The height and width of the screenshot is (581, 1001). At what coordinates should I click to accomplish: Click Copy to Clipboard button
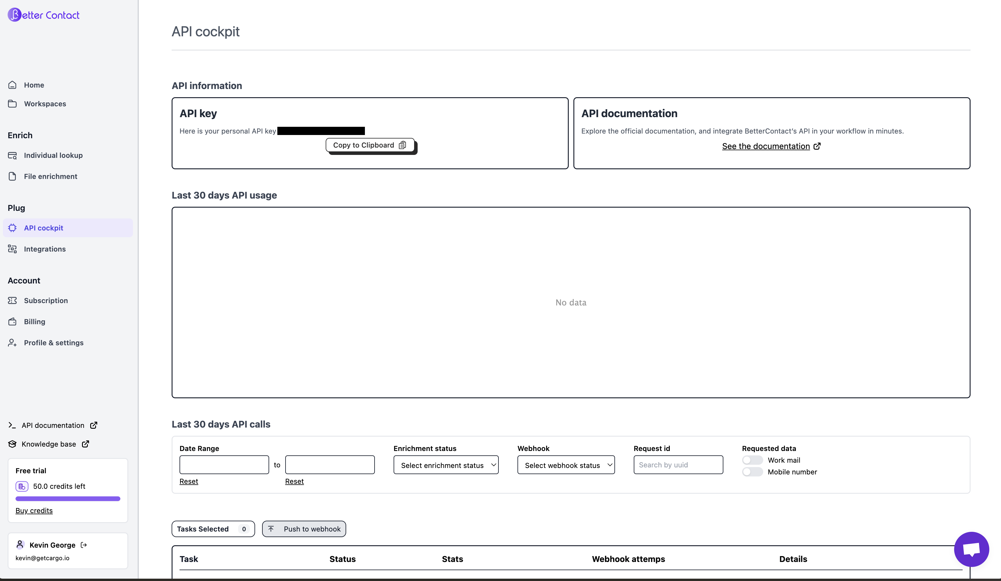[370, 145]
